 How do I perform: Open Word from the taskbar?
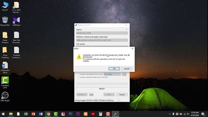point(41,114)
